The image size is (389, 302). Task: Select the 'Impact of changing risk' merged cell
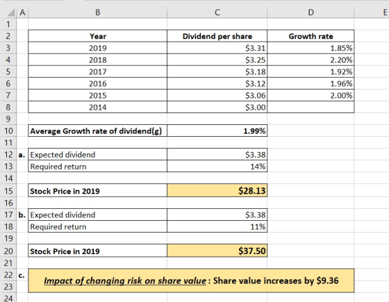(x=191, y=280)
